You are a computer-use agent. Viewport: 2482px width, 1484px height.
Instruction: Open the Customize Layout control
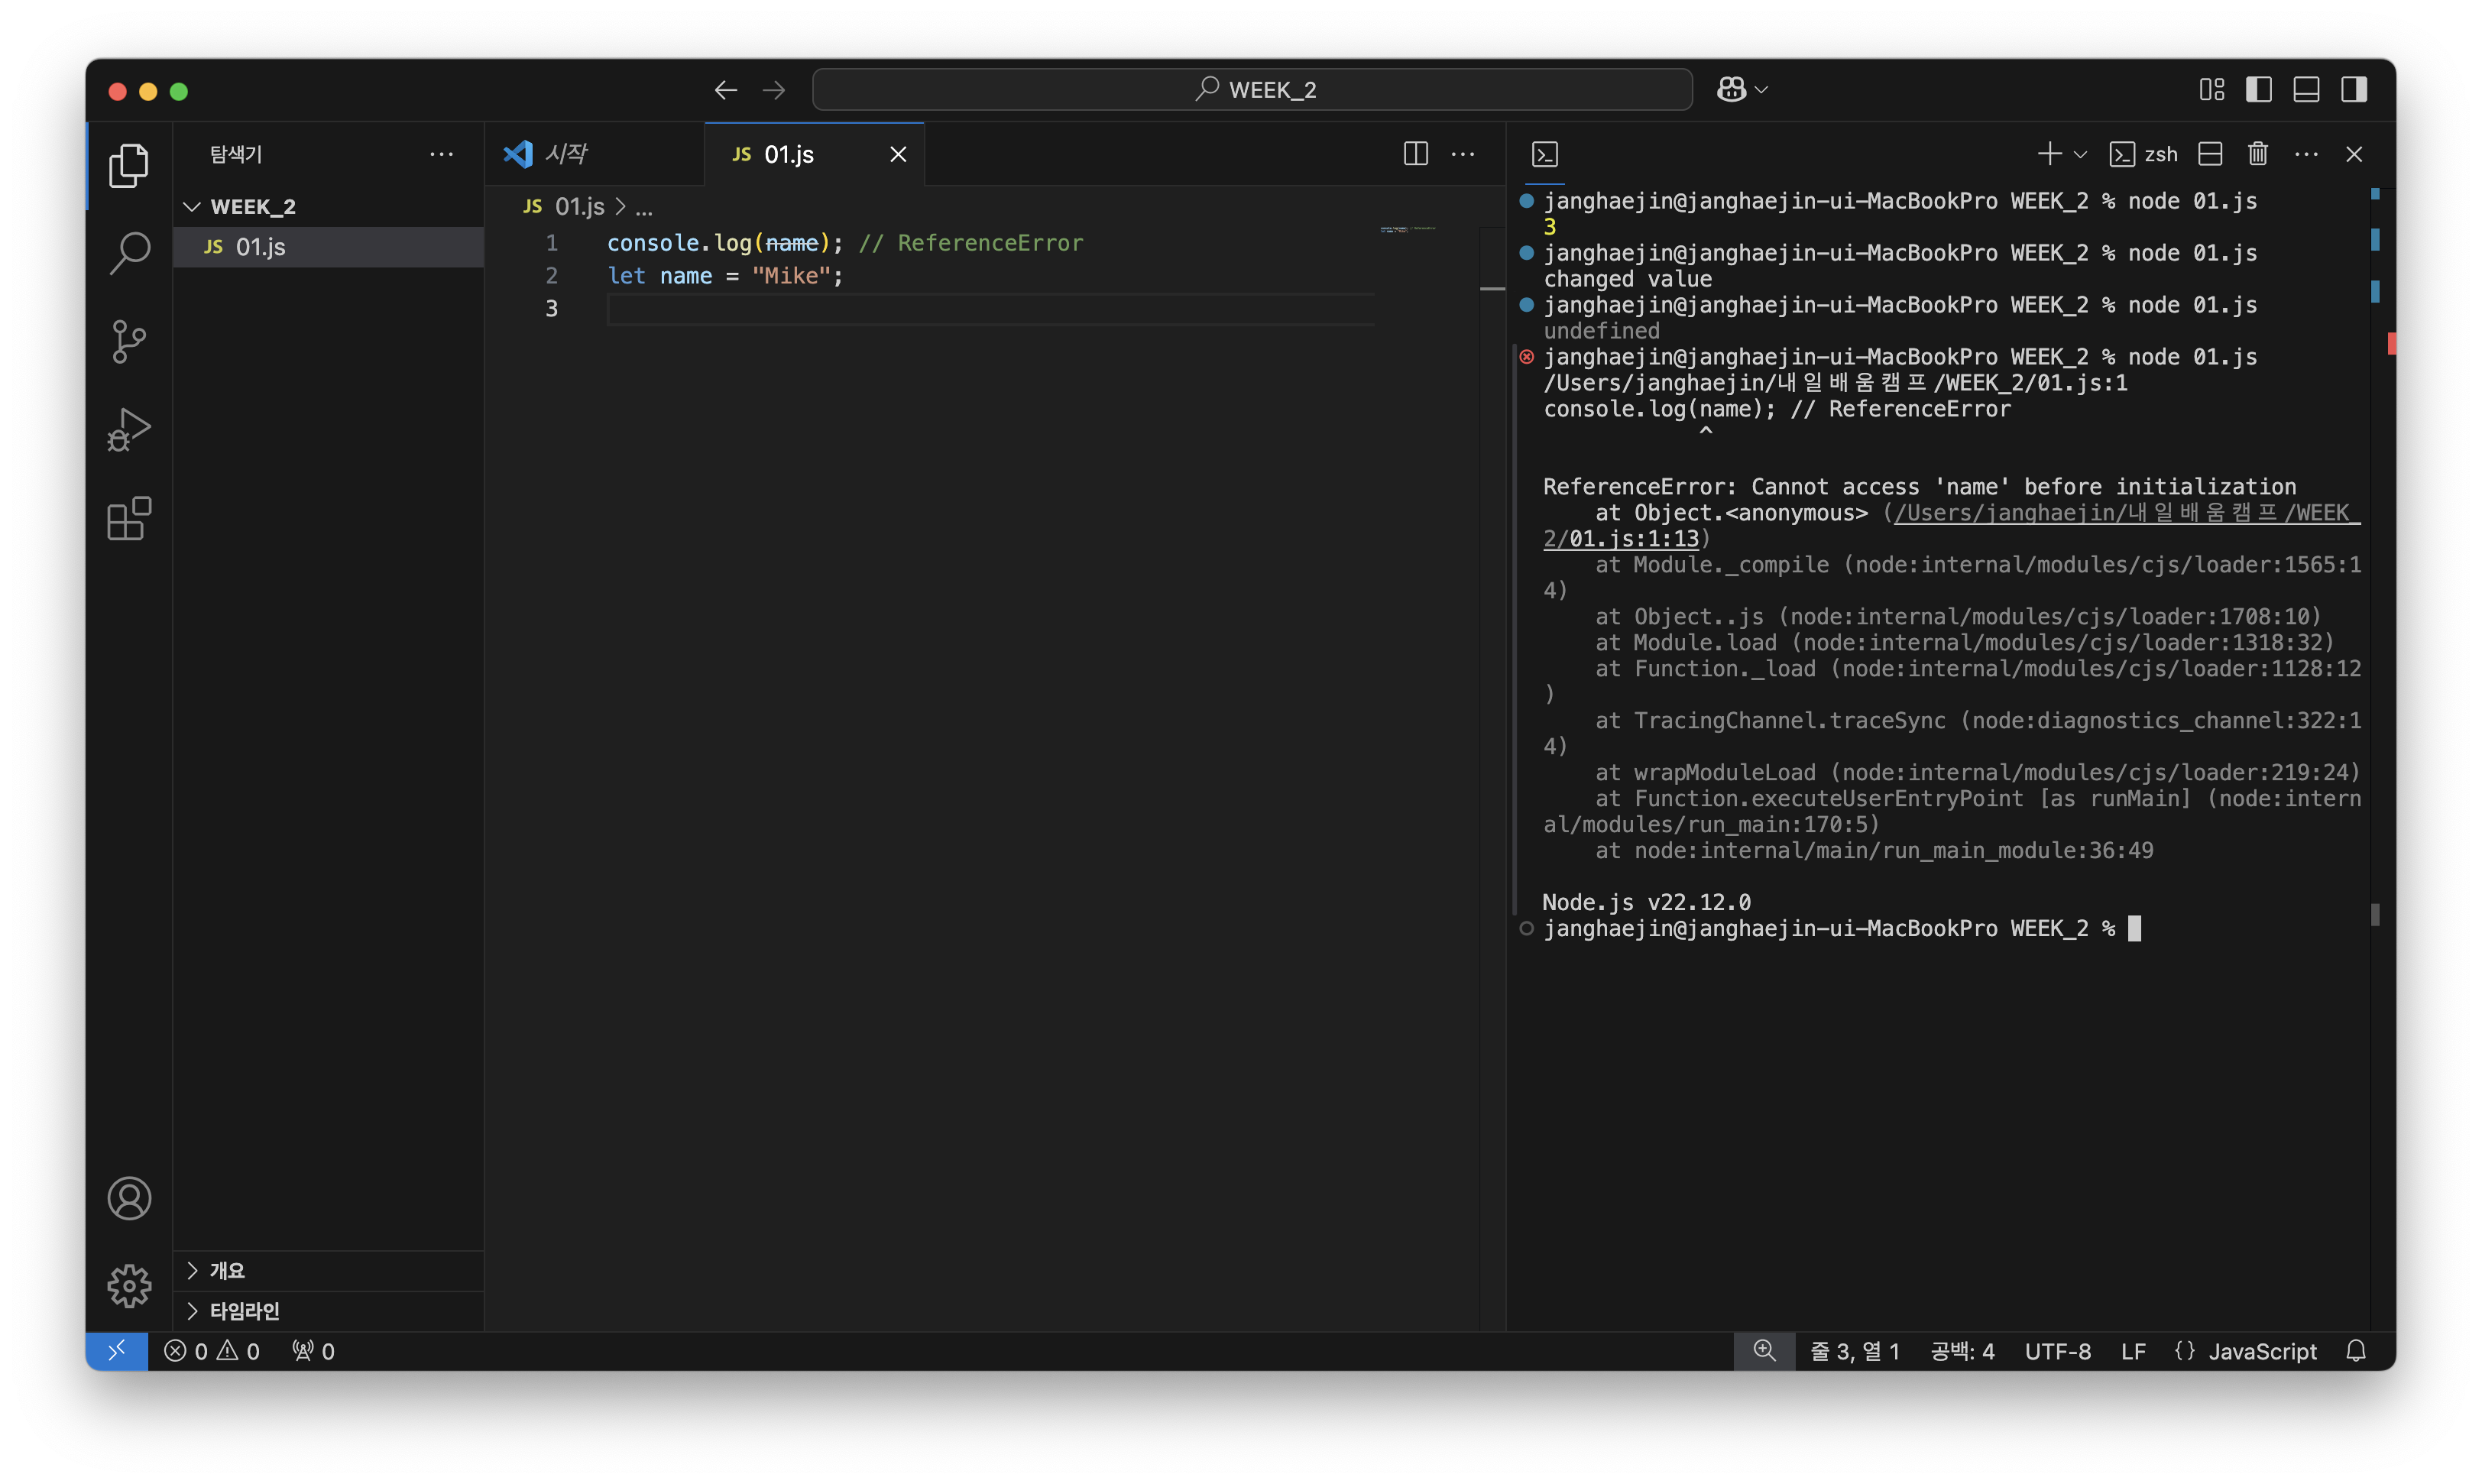click(x=2211, y=90)
